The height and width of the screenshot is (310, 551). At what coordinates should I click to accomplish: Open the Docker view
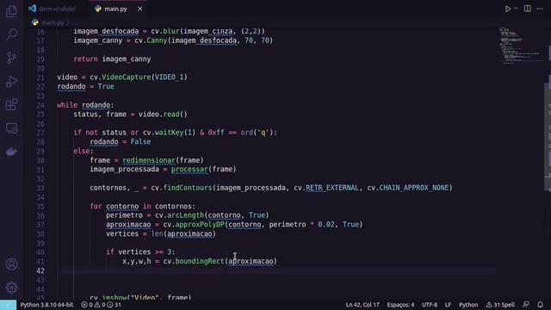(x=11, y=152)
